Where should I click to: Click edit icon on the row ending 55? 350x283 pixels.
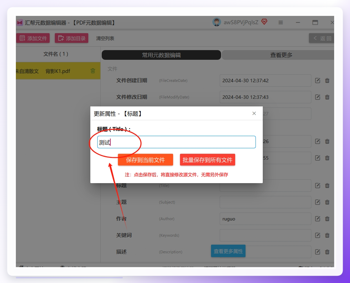[318, 158]
